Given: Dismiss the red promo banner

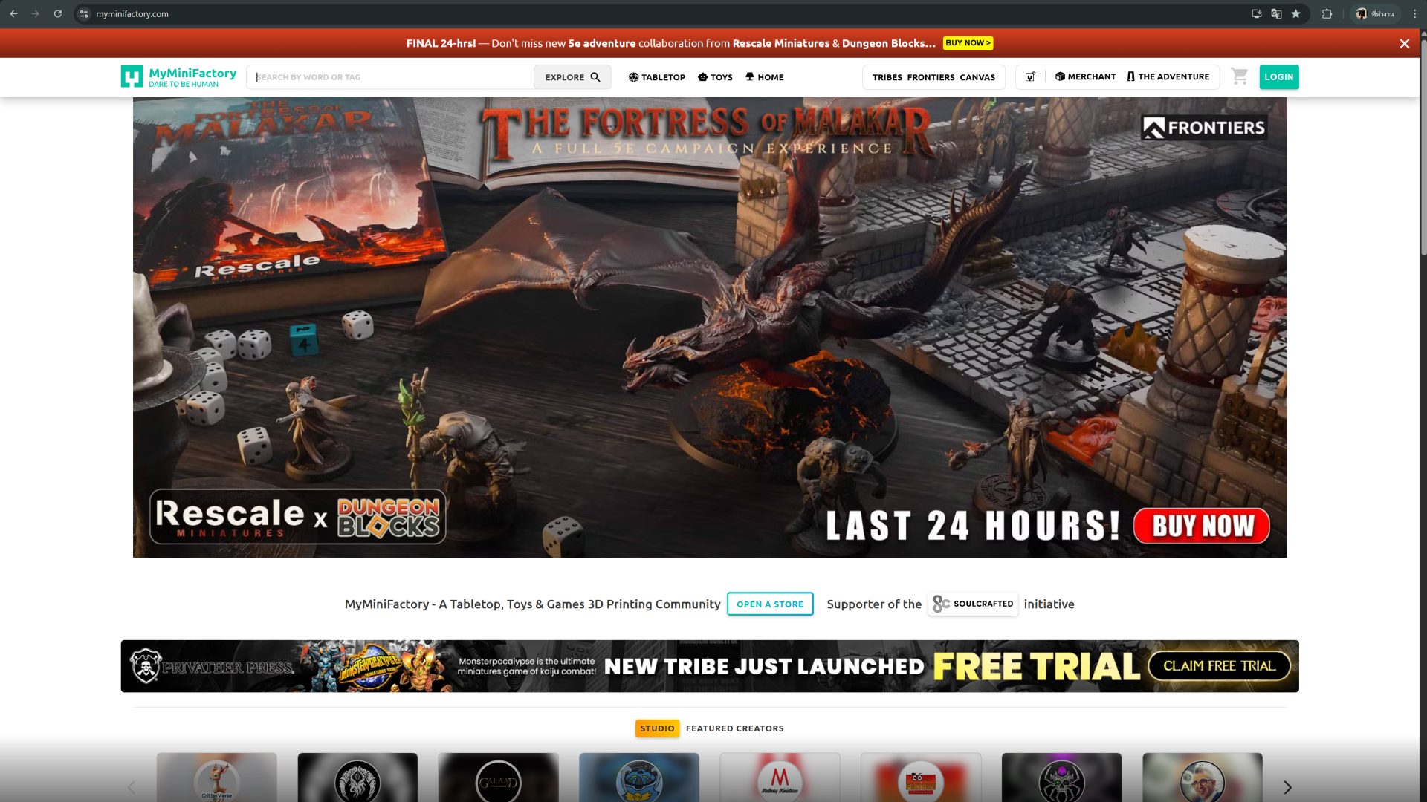Looking at the screenshot, I should 1404,44.
